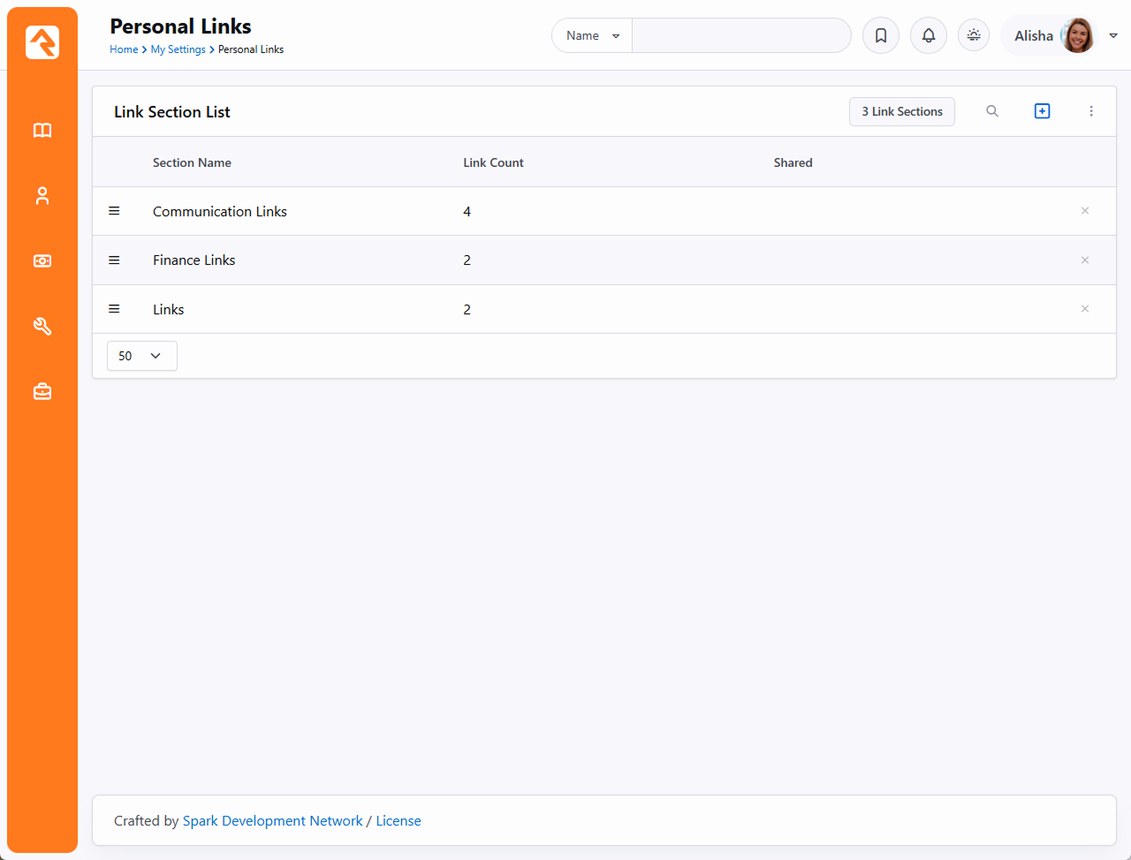This screenshot has height=860, width=1131.
Task: Open the book icon in the sidebar
Action: (x=42, y=131)
